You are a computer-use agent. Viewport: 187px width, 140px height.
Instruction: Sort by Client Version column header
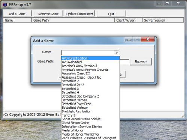pyautogui.click(x=128, y=20)
